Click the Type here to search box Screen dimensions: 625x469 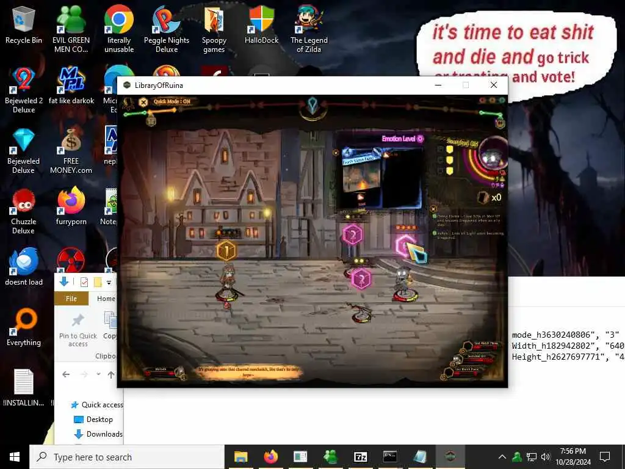point(127,457)
